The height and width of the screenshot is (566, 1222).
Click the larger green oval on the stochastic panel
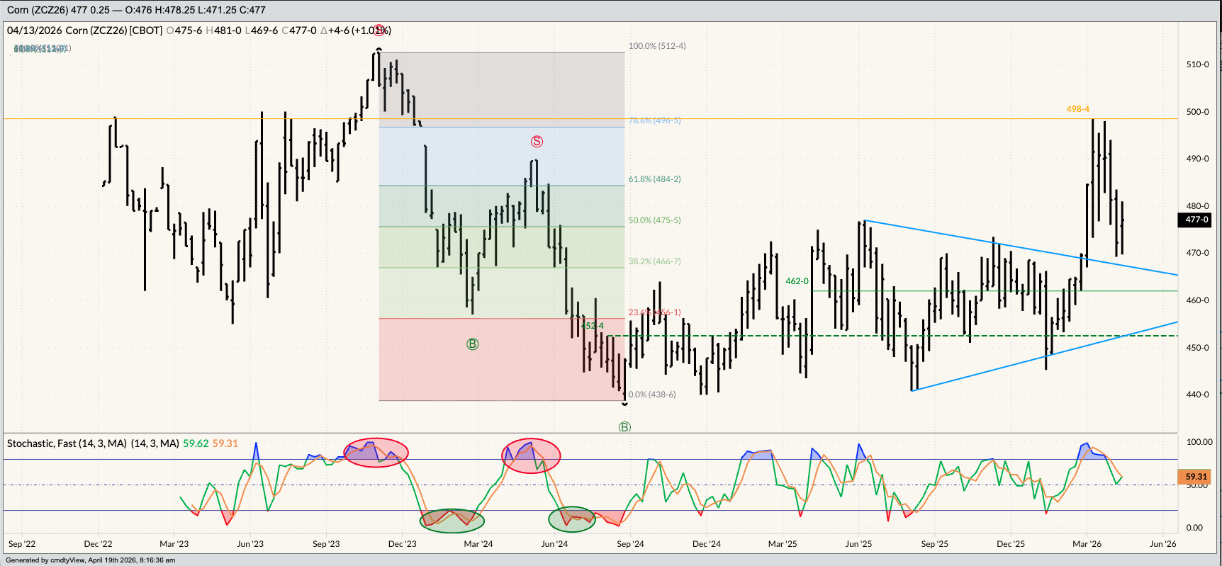pos(452,521)
